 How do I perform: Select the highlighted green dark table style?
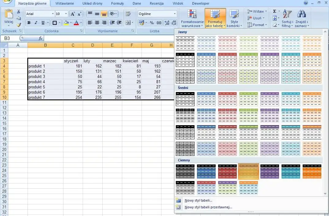pyautogui.click(x=248, y=172)
